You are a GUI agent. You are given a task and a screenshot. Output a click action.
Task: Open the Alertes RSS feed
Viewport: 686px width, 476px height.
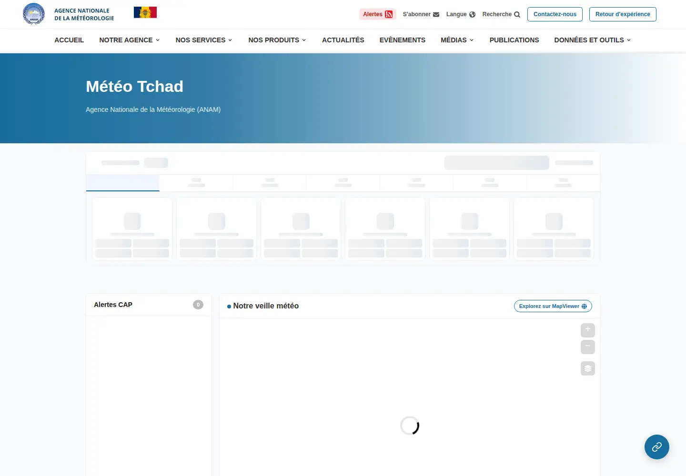pyautogui.click(x=378, y=14)
